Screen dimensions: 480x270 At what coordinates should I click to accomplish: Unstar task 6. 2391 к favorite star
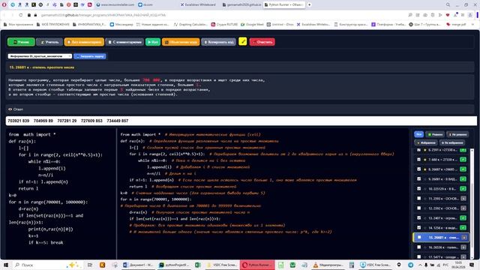tap(425, 150)
